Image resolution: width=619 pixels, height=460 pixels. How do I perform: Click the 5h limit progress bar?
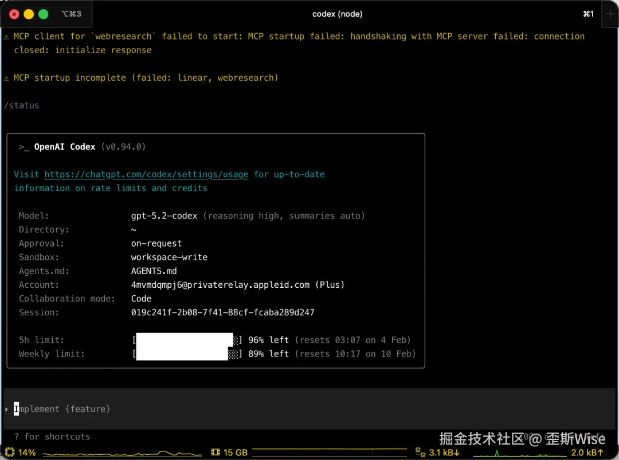click(x=187, y=340)
